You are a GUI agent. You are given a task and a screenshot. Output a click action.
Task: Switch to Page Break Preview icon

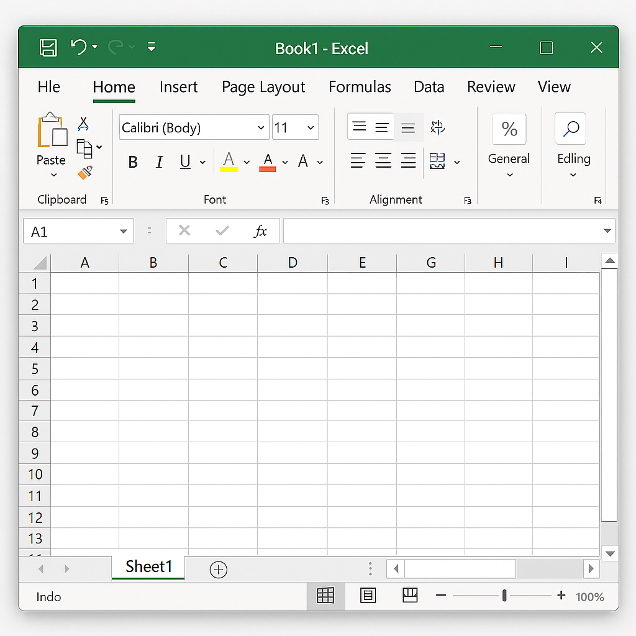[x=410, y=596]
